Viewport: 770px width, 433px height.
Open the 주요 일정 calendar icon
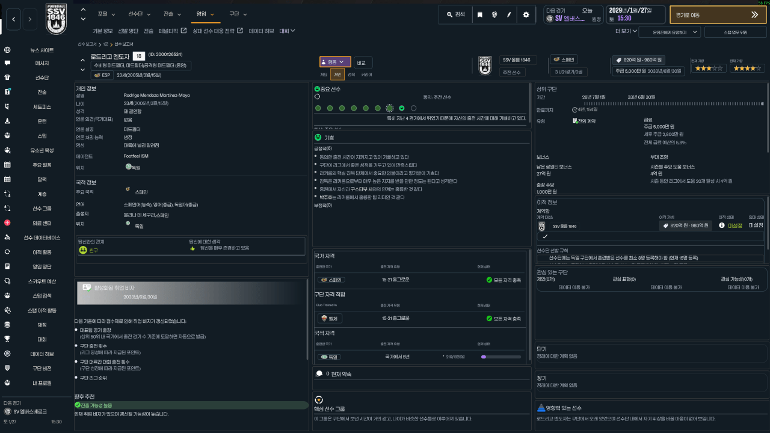click(x=7, y=165)
